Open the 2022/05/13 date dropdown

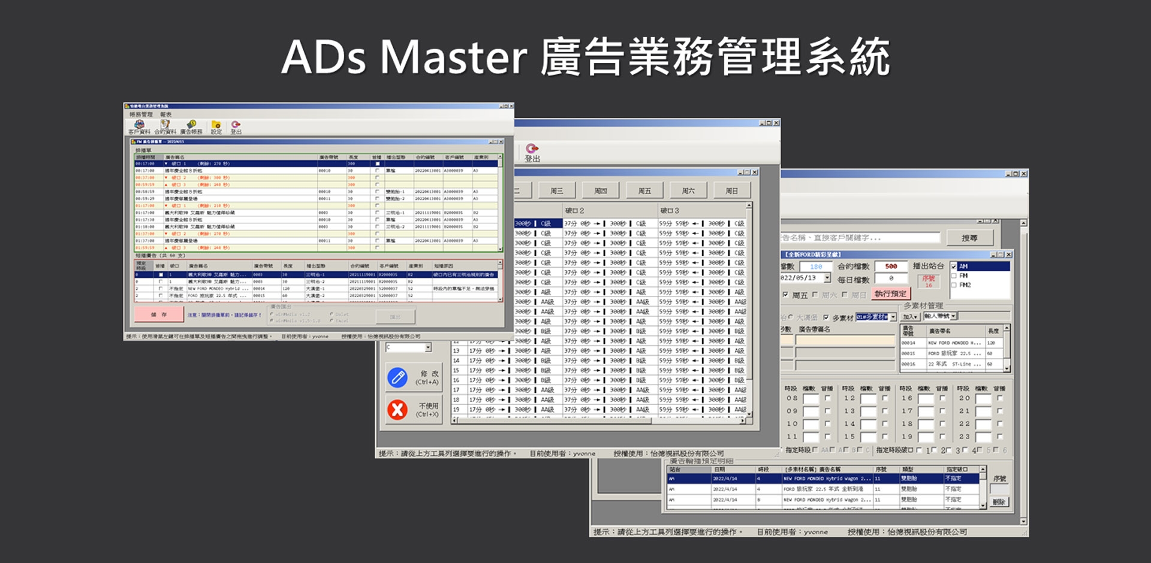[827, 278]
